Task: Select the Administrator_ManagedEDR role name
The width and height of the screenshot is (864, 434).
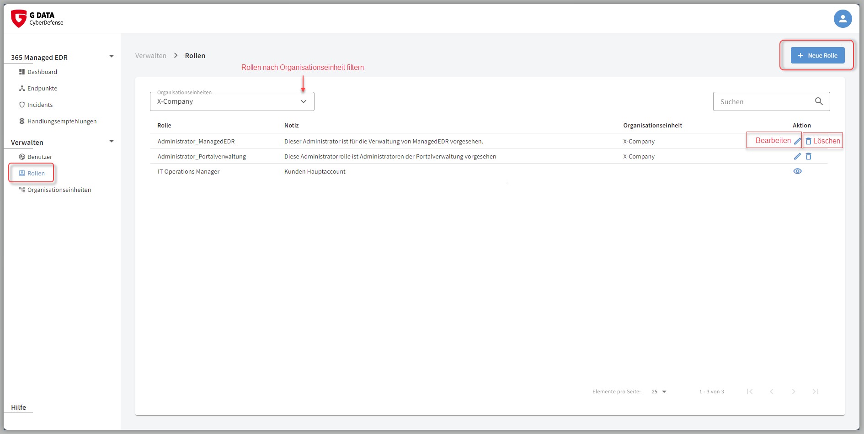Action: pos(196,142)
